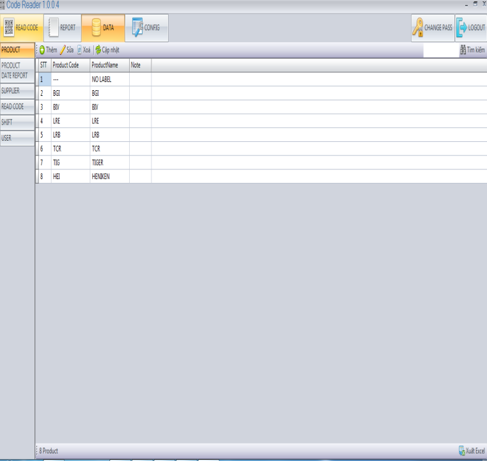Open USER in the sidebar

click(17, 138)
